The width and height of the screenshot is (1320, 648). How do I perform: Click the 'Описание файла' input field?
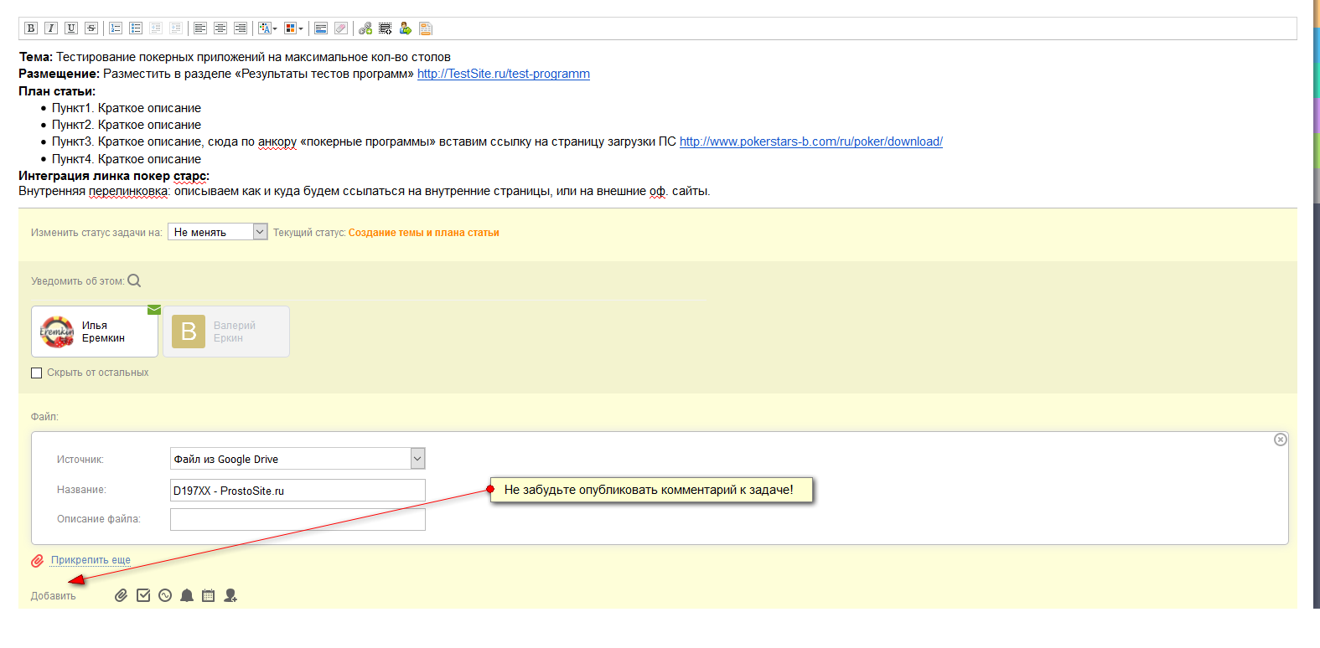298,519
